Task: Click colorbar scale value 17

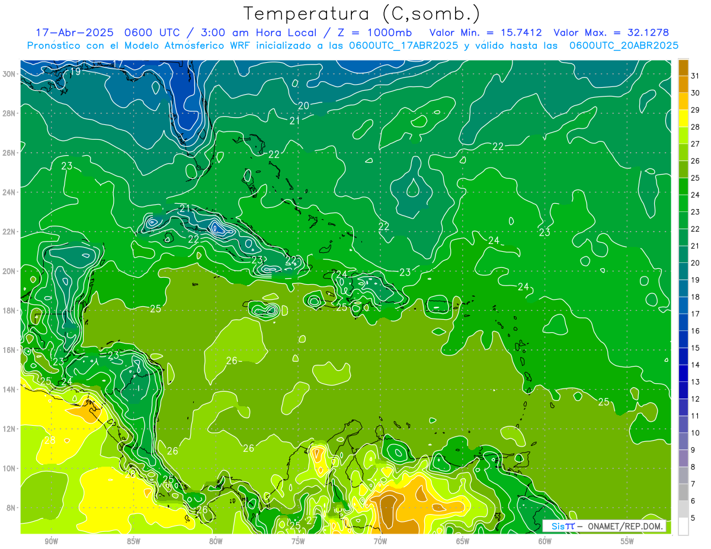Action: (695, 314)
